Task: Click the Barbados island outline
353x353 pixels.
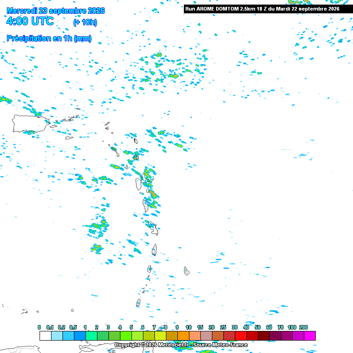Action: click(187, 271)
